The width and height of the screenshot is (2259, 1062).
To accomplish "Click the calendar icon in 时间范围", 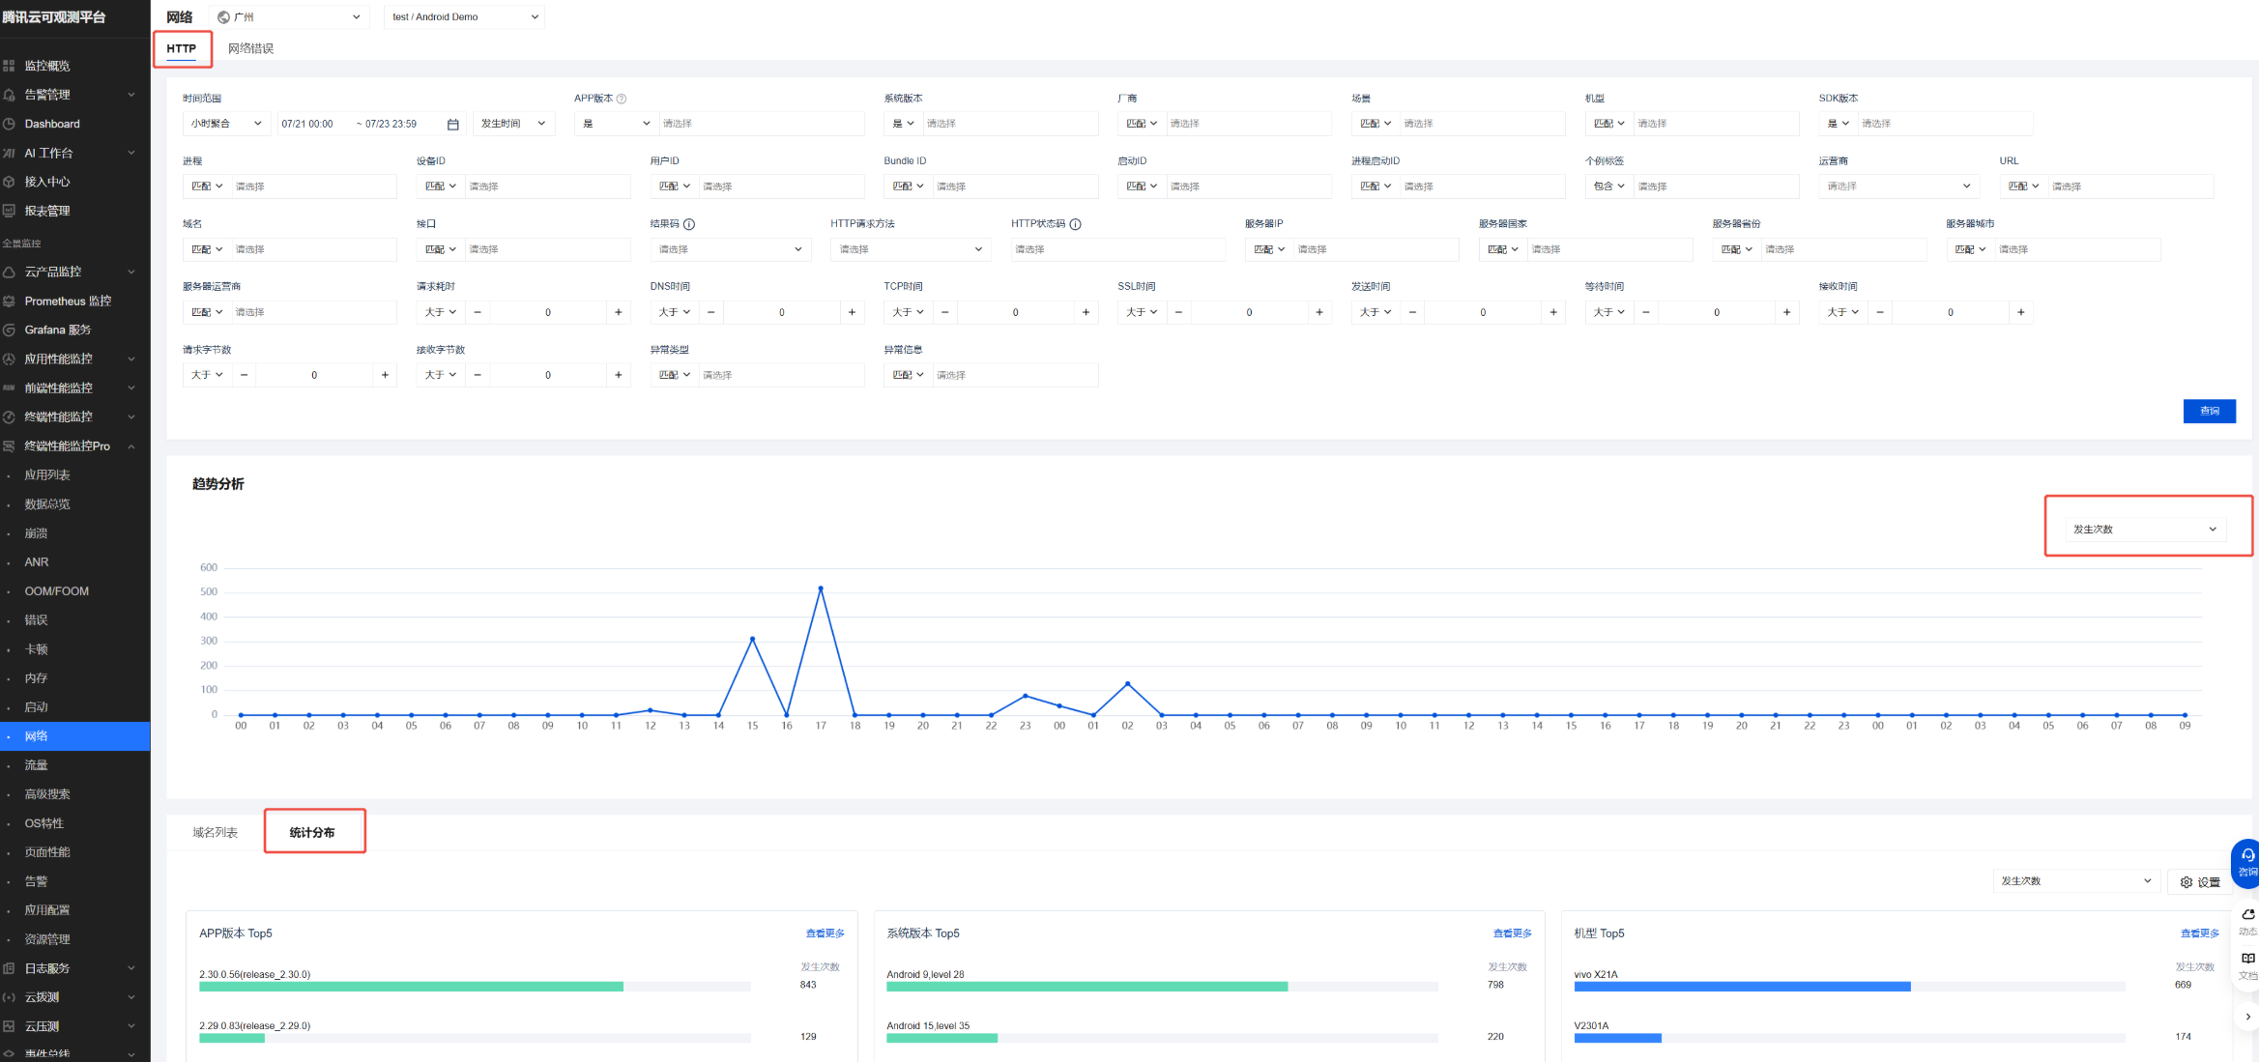I will click(452, 124).
